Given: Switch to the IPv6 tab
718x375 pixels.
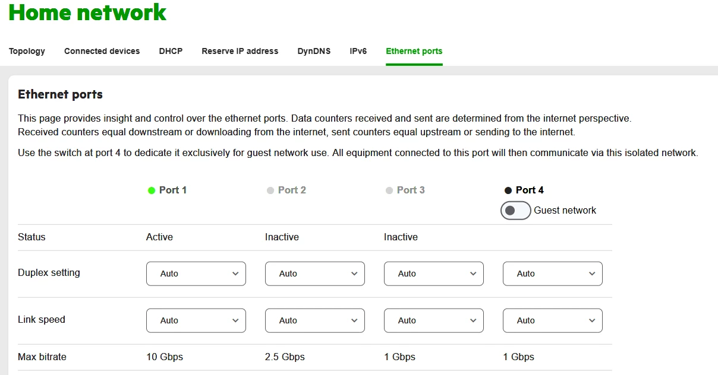Looking at the screenshot, I should [358, 51].
